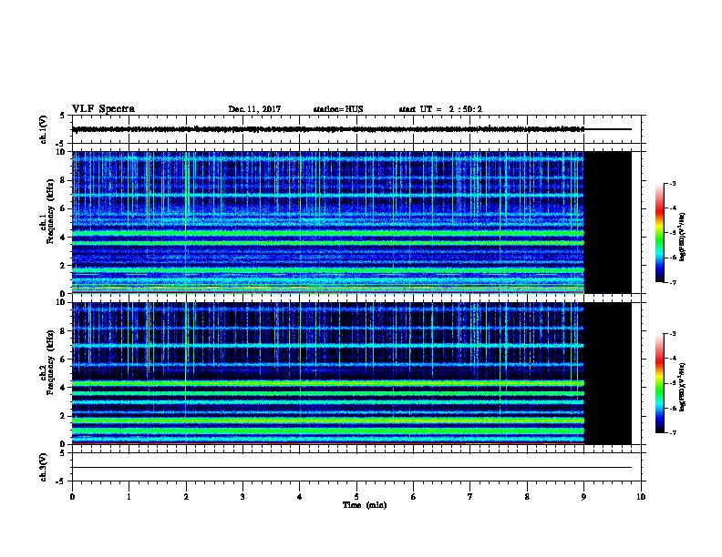Click the "8" kHz tick on ch.2 frequency axis

64,331
